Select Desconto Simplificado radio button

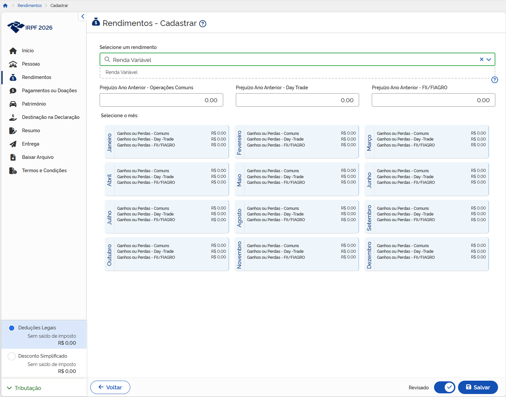pos(12,356)
